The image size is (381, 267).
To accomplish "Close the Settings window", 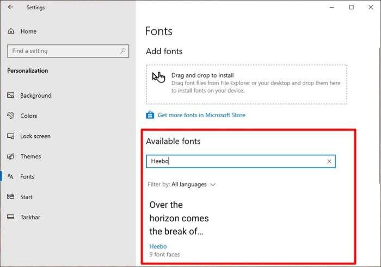I will (371, 7).
